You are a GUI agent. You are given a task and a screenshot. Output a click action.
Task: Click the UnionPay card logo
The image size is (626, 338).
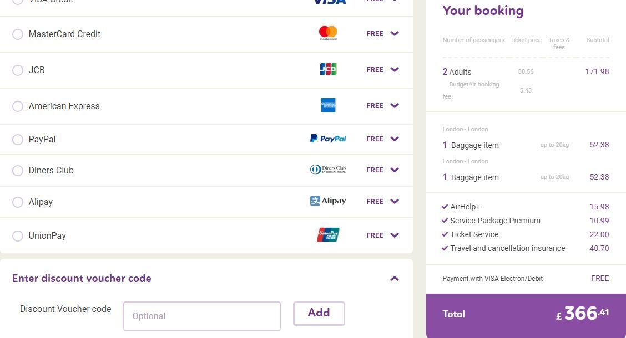coord(328,235)
